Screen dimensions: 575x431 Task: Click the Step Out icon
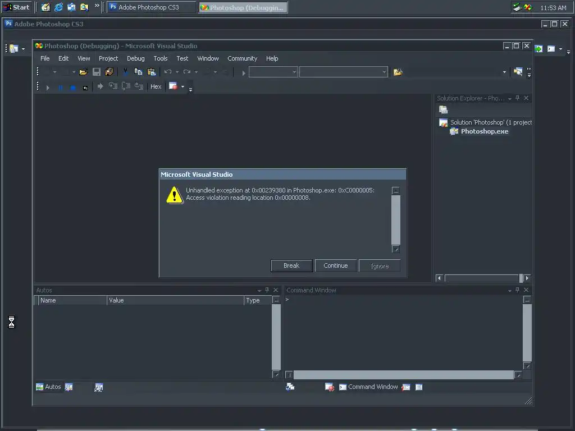[139, 86]
